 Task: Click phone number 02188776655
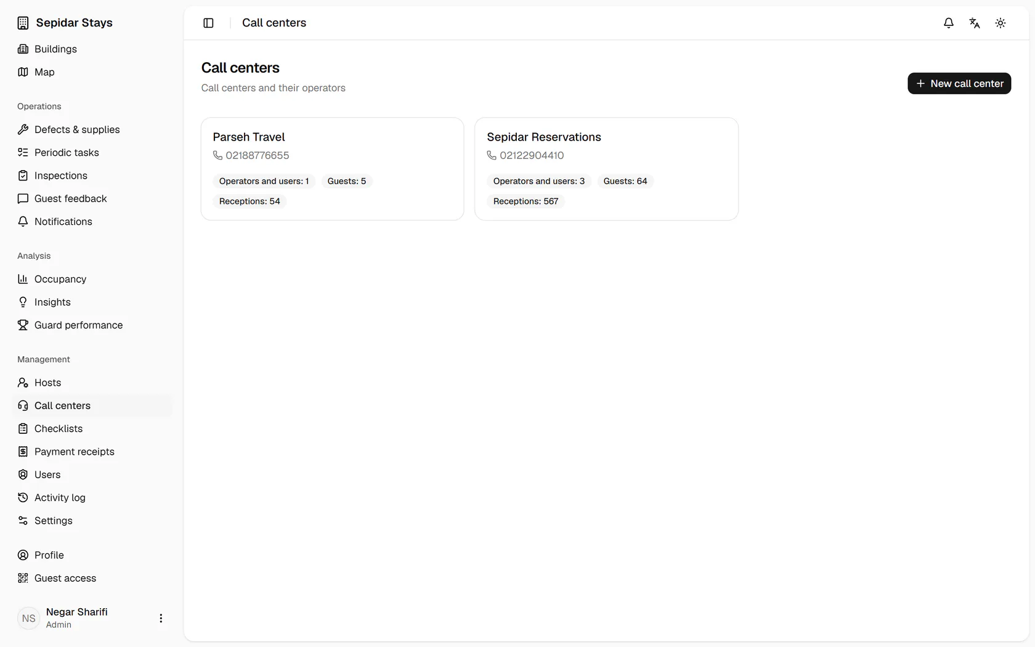coord(258,155)
